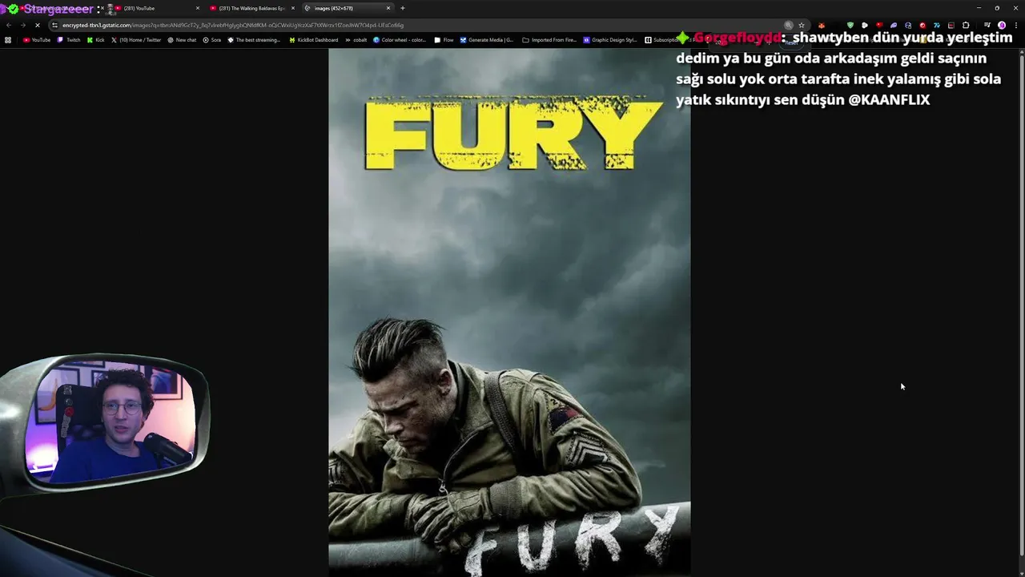The height and width of the screenshot is (577, 1025).
Task: Open the Color wheel bookmark
Action: point(400,39)
